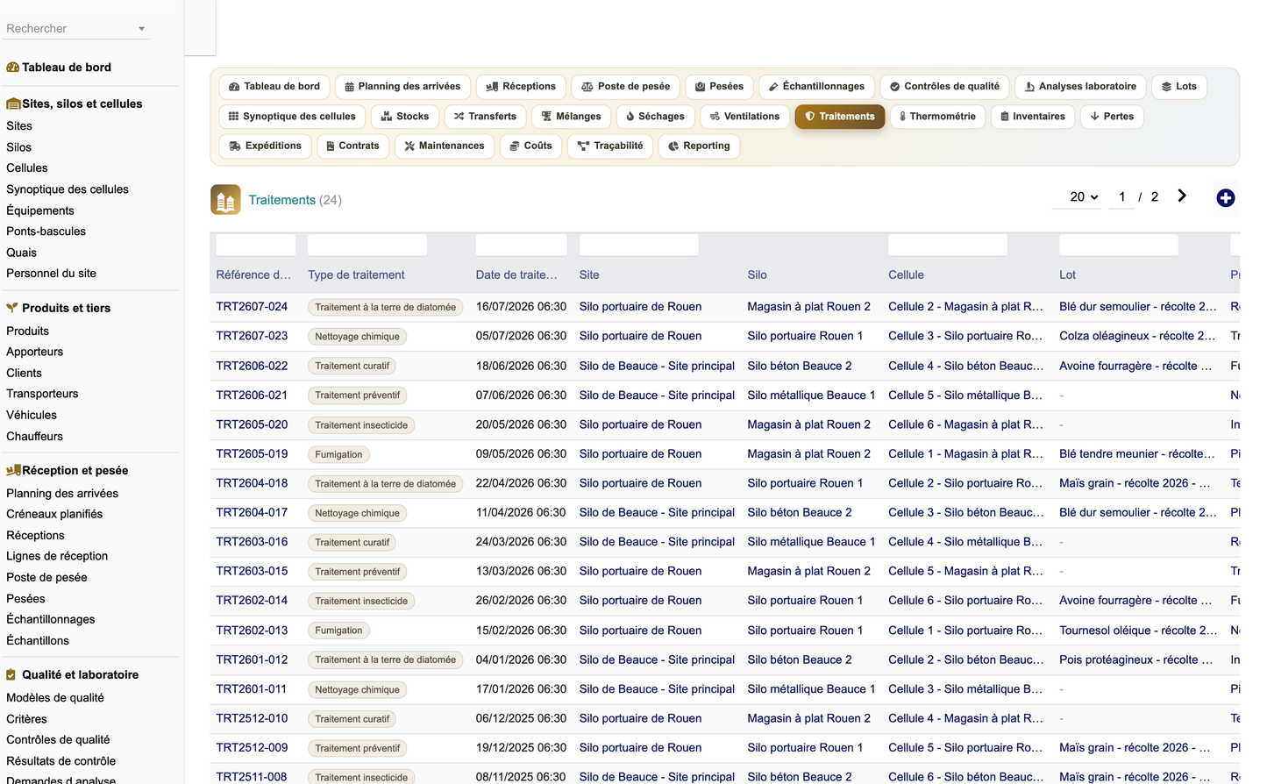Image resolution: width=1267 pixels, height=784 pixels.
Task: Open the Coûts tab
Action: [530, 146]
